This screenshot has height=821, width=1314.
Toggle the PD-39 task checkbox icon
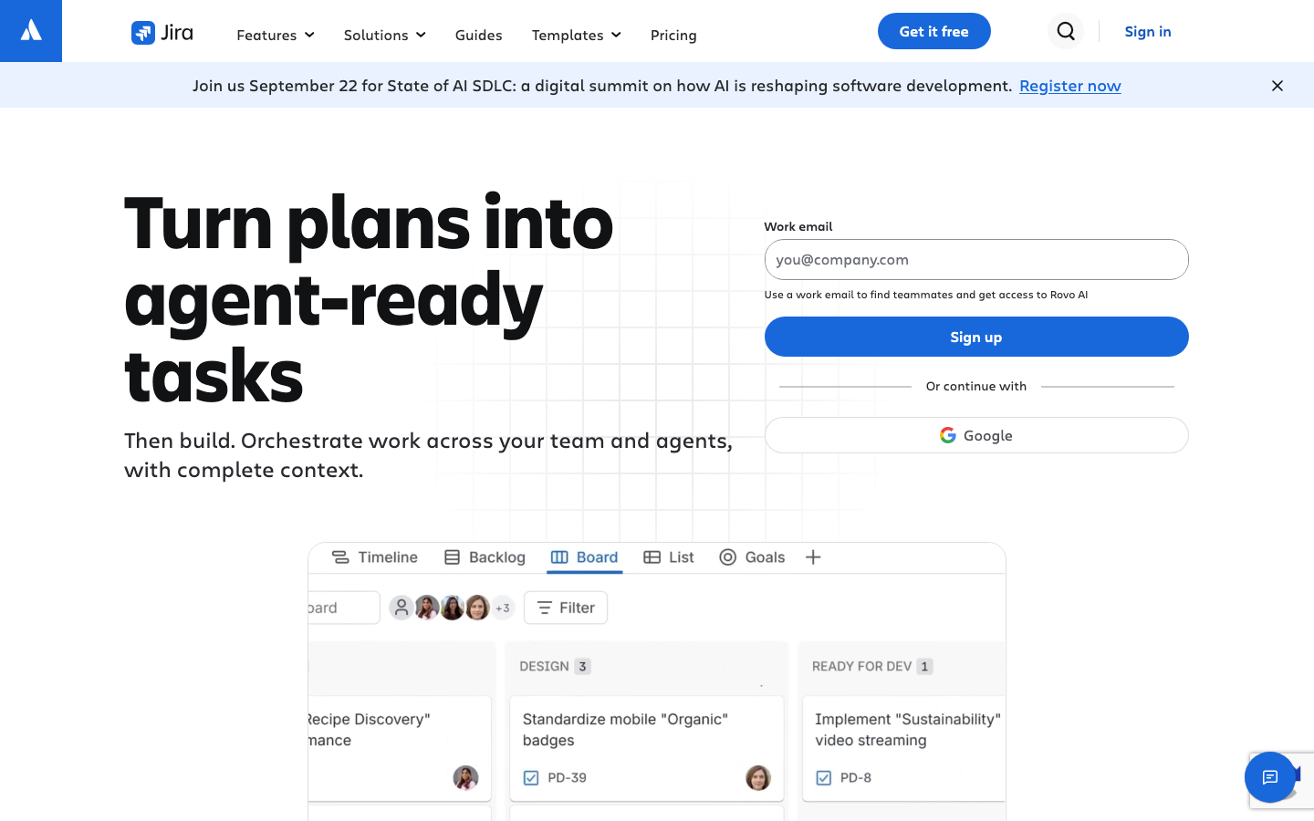point(531,778)
